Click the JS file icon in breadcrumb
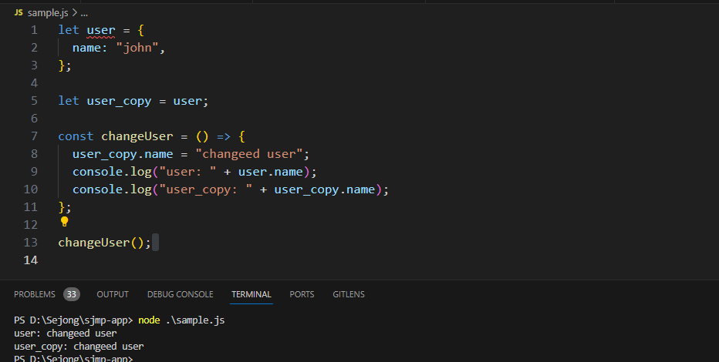719x362 pixels. point(19,12)
